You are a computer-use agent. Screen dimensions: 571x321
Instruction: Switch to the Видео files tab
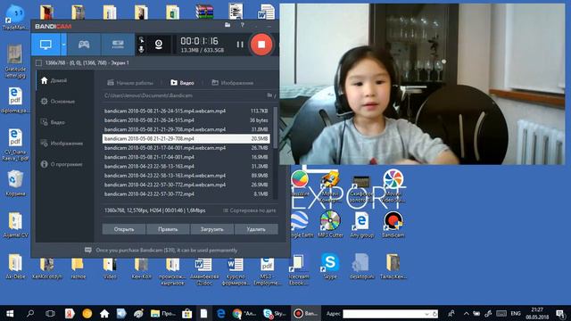182,83
